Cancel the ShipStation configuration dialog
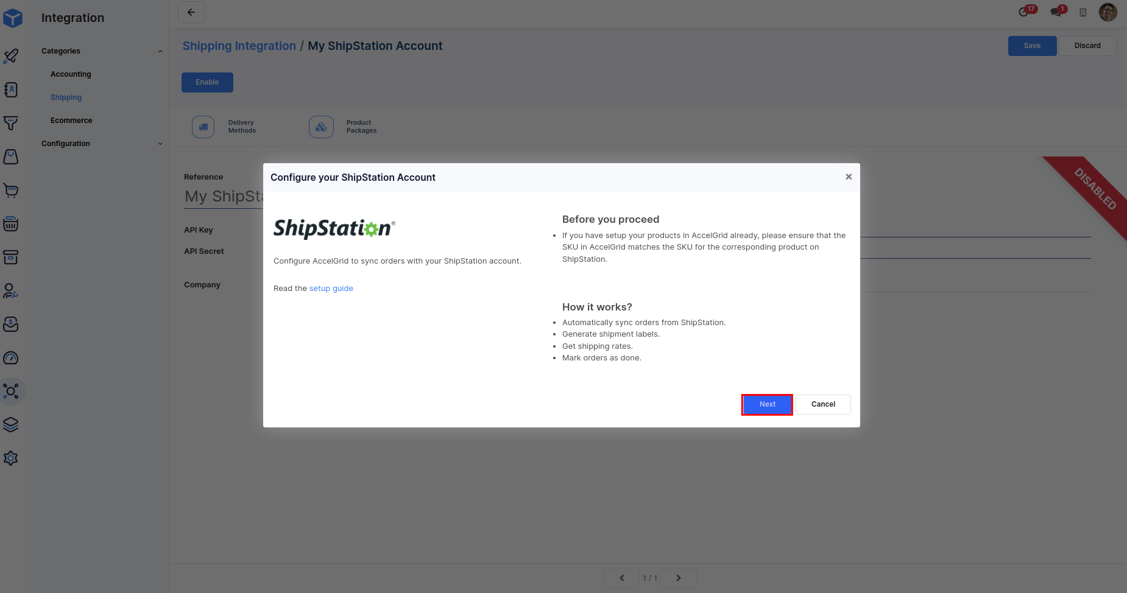This screenshot has height=593, width=1127. pos(823,404)
